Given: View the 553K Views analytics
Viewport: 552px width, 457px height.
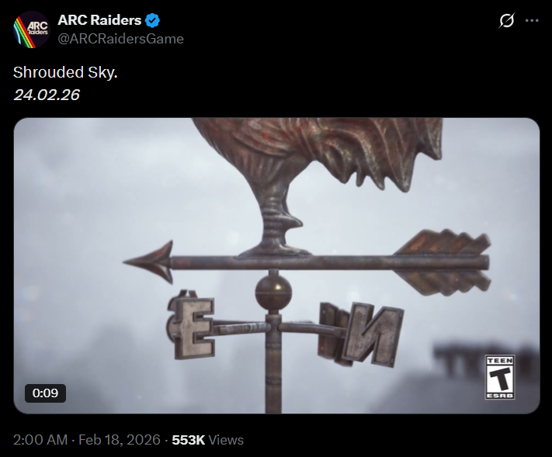Looking at the screenshot, I should click(x=208, y=440).
